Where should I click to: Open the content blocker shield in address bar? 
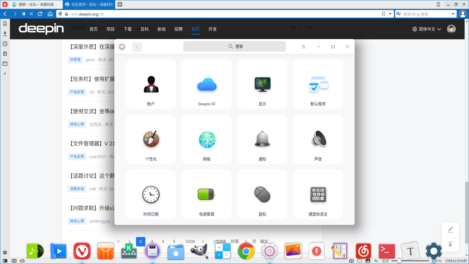click(60, 14)
